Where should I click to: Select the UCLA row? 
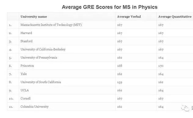tap(100, 90)
